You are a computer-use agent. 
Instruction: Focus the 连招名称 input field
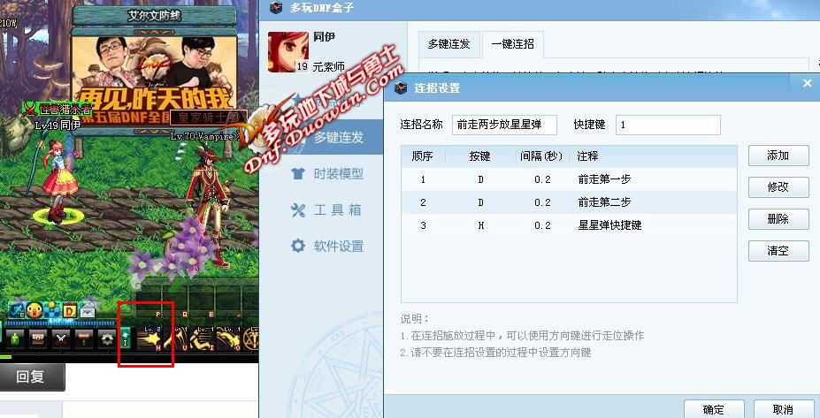[x=504, y=125]
